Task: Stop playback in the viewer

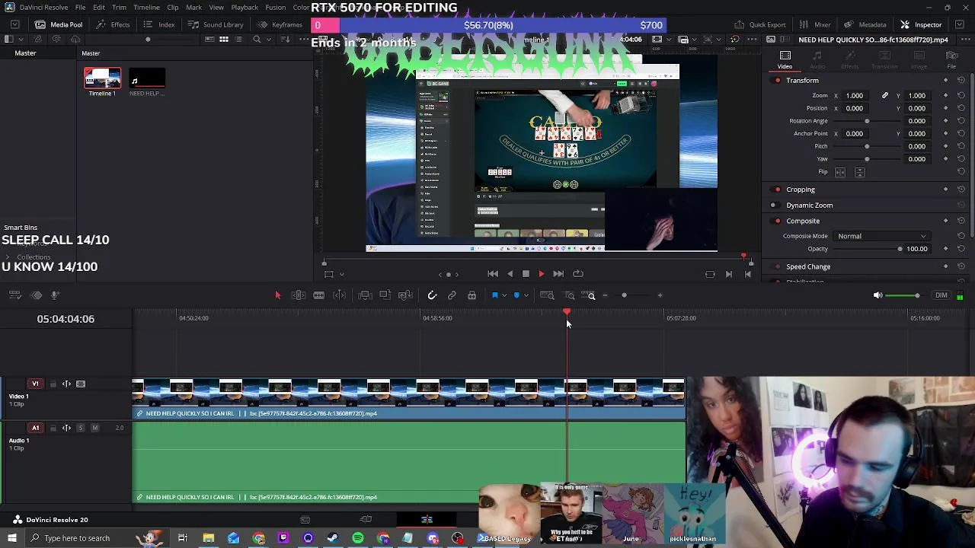Action: [x=526, y=274]
